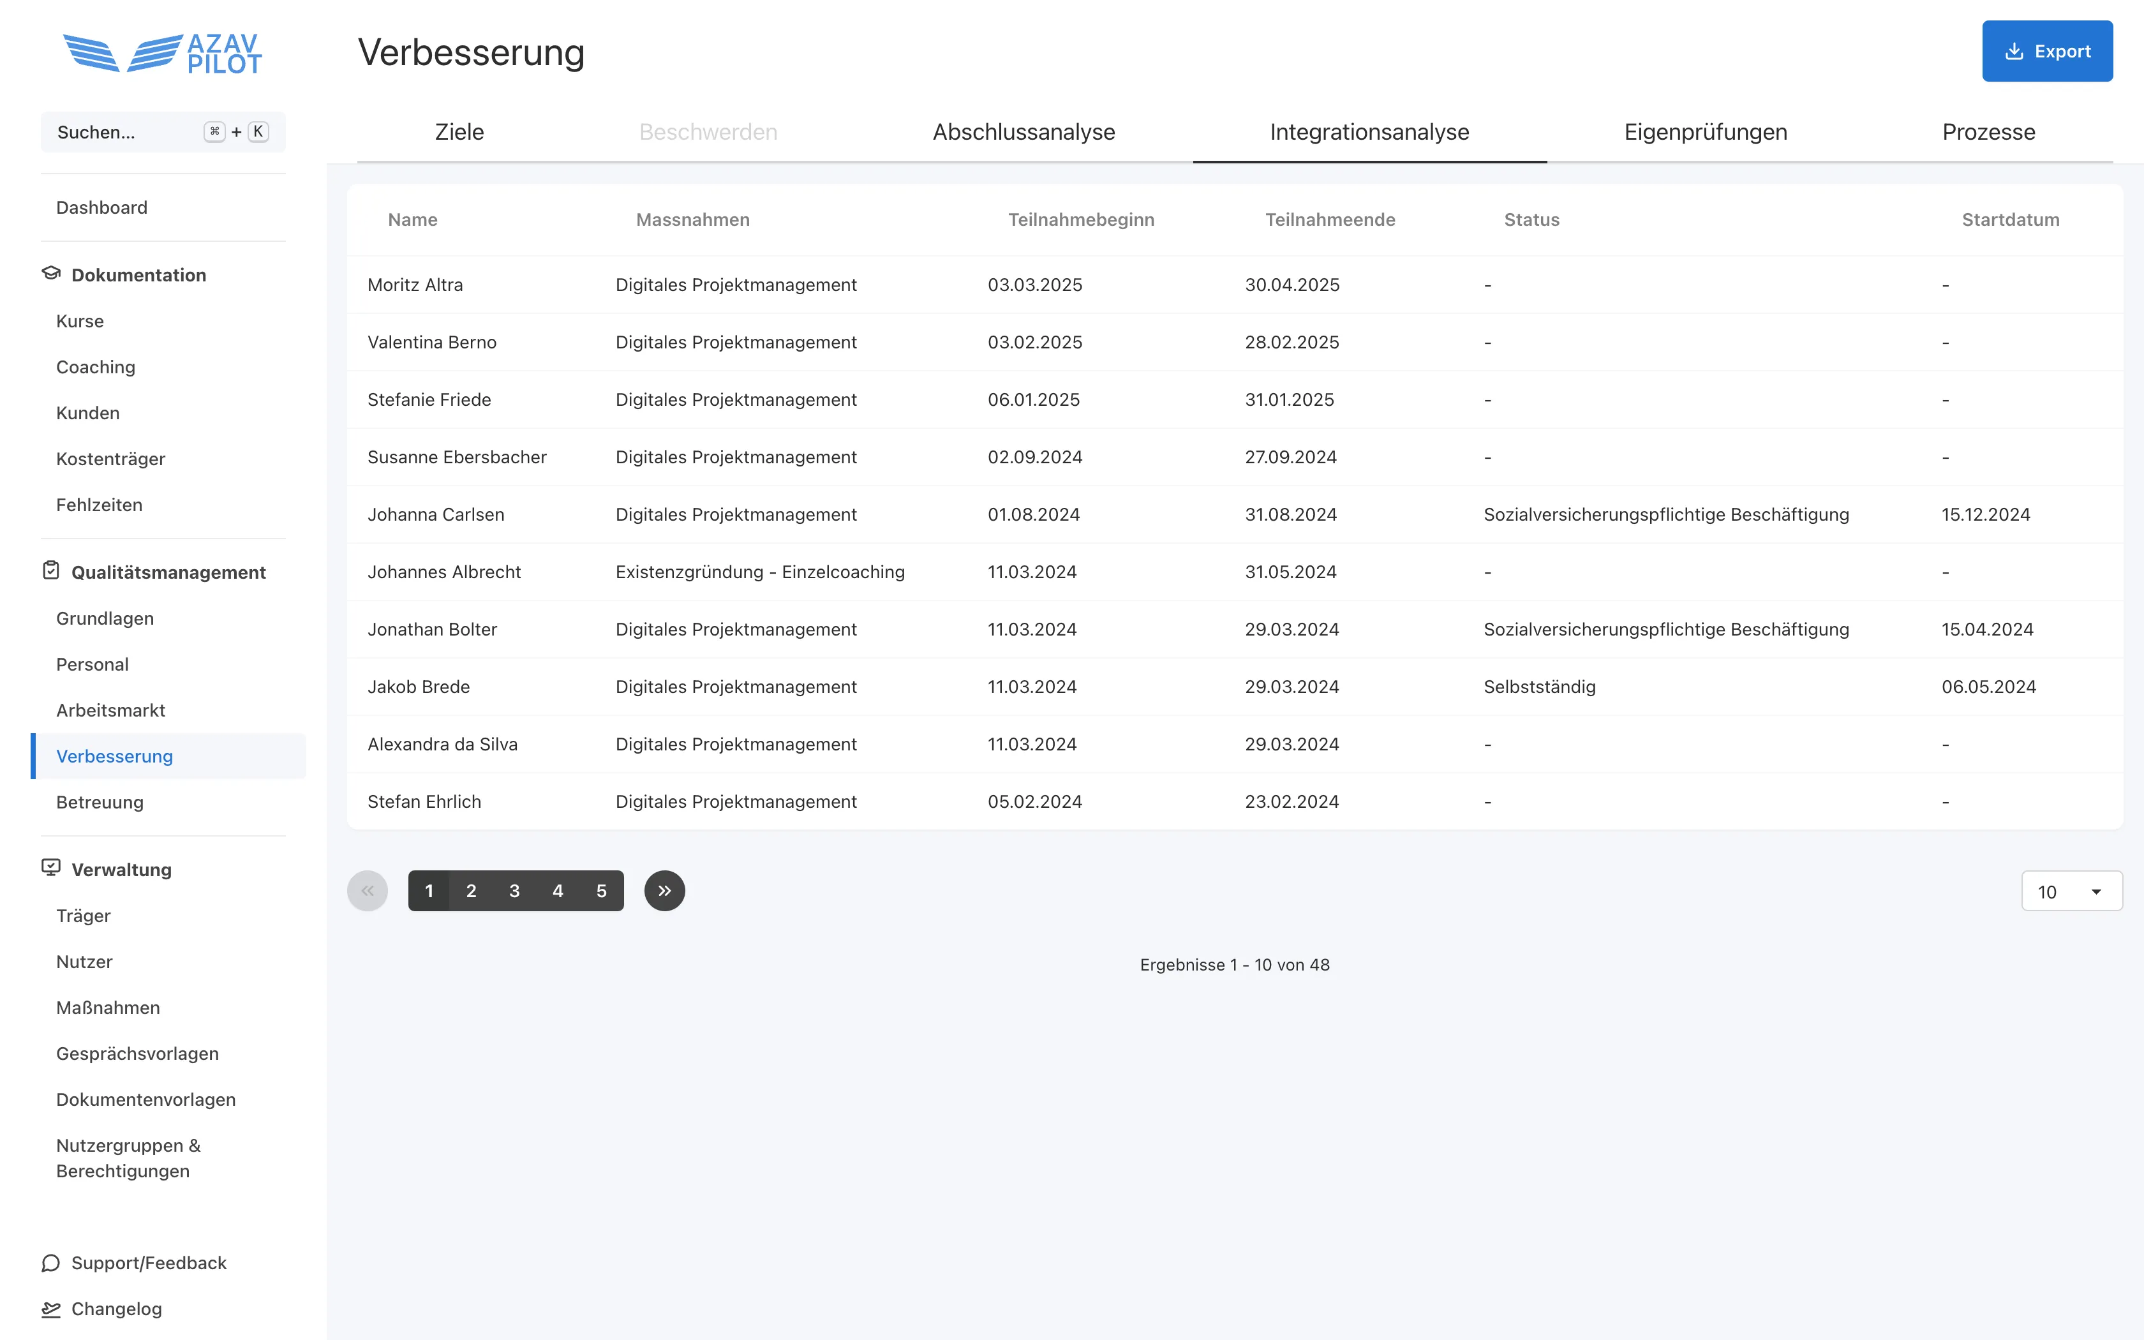The image size is (2144, 1340).
Task: Open the Eigenprüfungen tab
Action: coord(1706,132)
